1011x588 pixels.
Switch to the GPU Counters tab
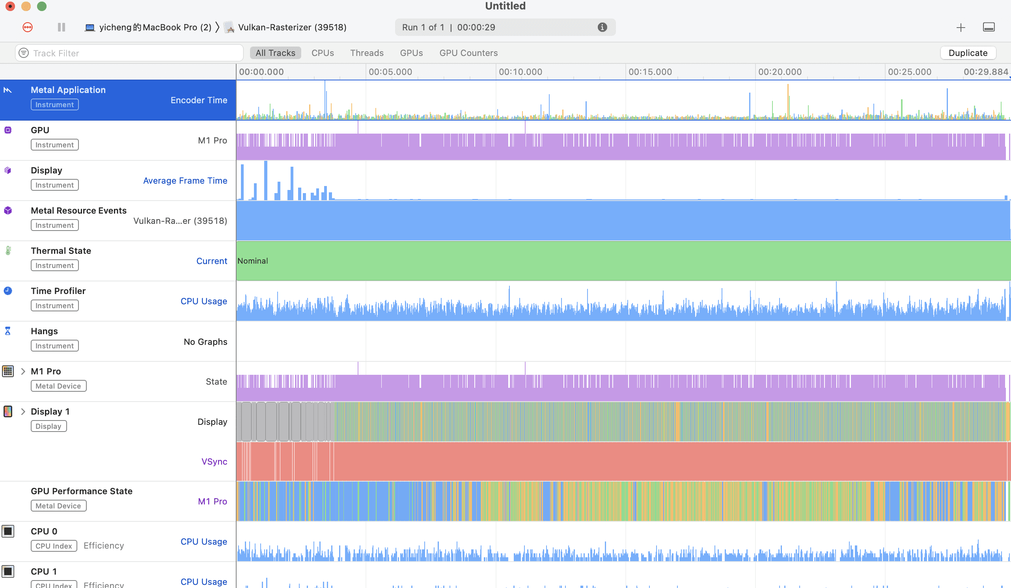point(468,53)
